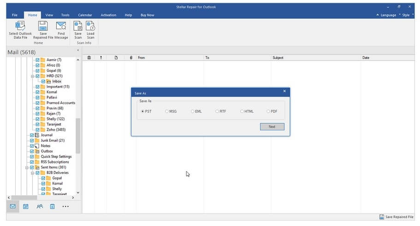Screen dimensions: 420x226
Task: Open the Activation tab
Action: coord(108,15)
